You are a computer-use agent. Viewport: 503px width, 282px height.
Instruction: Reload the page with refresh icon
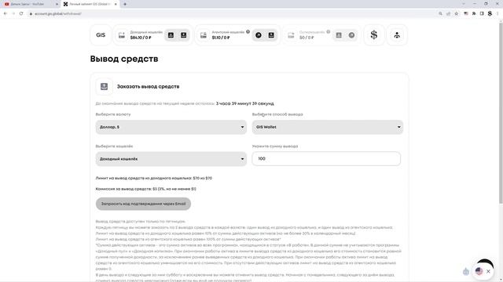21,13
